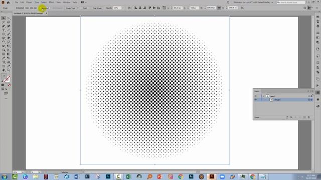The width and height of the screenshot is (321, 180).
Task: Select the Artboard tool
Action: point(4,66)
